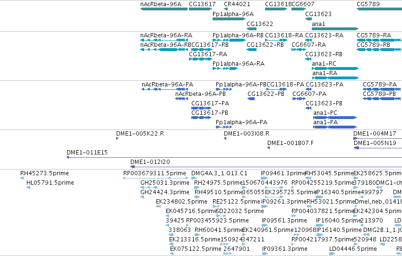
Task: Select the nAcRbeta-96A gene feature
Action: [164, 9]
